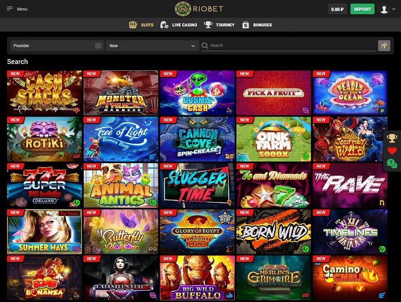Open favorites with the red heart icon
Image resolution: width=401 pixels, height=302 pixels.
coord(392,151)
